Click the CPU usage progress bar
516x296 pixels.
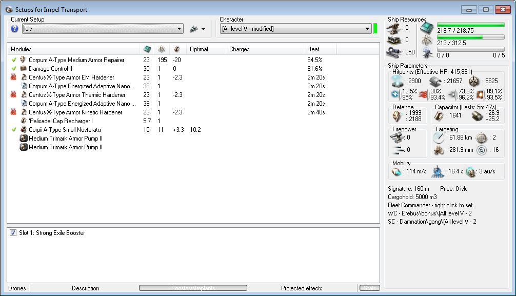[x=470, y=25]
